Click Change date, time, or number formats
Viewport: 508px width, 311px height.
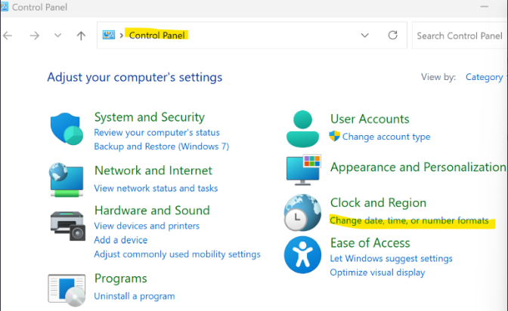(x=409, y=220)
